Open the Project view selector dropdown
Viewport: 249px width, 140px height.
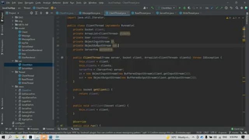click(12, 13)
